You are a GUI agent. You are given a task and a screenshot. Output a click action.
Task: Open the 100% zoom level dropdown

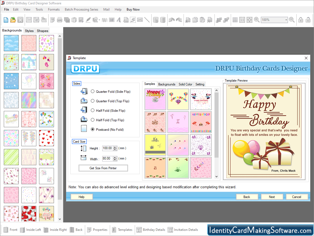[x=286, y=20]
